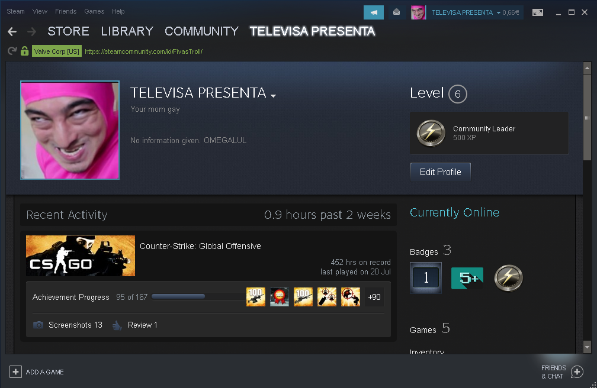Click the small avatar in the top bar
Viewport: 597px width, 388px height.
click(x=418, y=12)
